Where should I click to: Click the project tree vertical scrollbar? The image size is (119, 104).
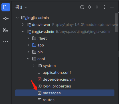pyautogui.click(x=116, y=23)
